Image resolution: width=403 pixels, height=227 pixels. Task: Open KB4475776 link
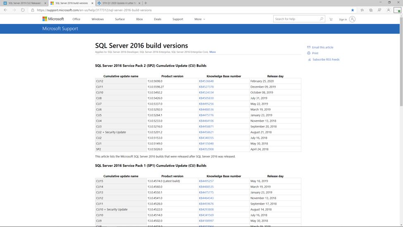pos(206,115)
